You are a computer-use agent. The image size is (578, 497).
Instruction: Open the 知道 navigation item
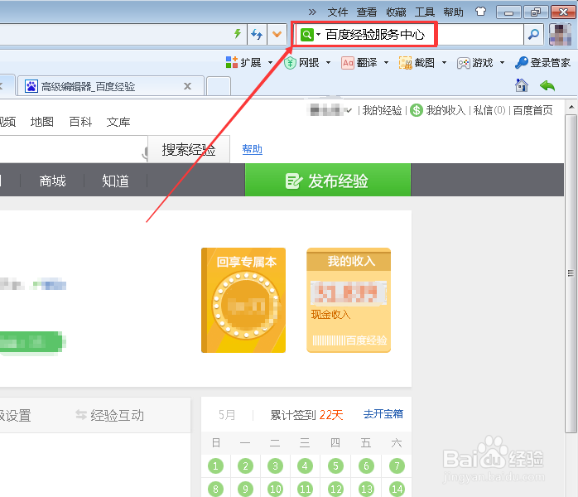[x=115, y=181]
